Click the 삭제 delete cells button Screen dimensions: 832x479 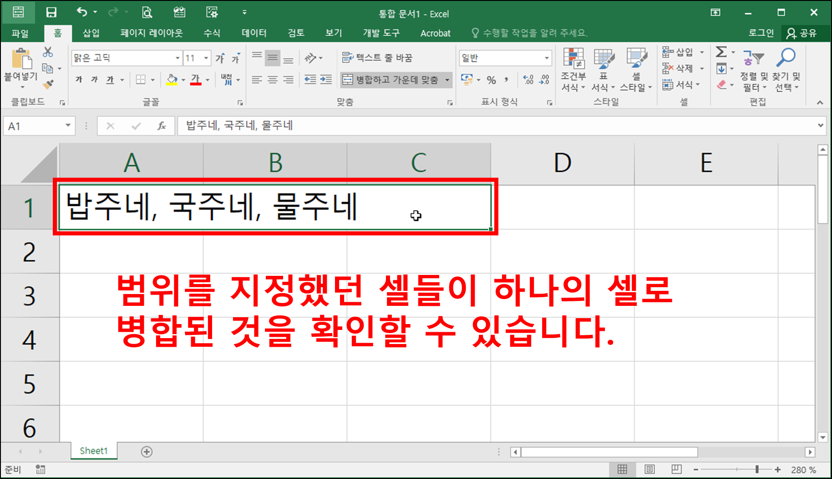click(678, 68)
